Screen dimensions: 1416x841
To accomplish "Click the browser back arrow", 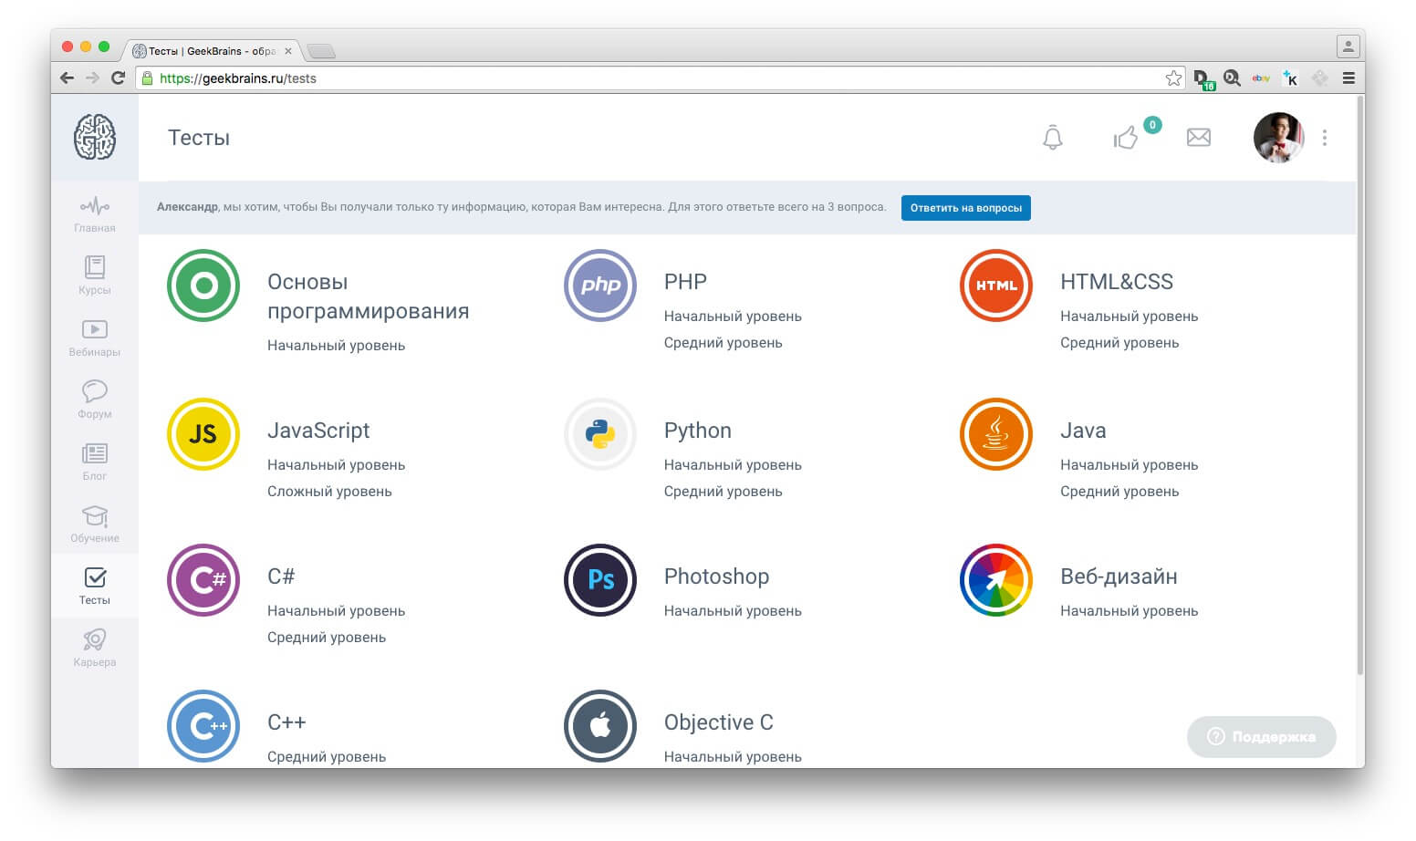I will [67, 78].
